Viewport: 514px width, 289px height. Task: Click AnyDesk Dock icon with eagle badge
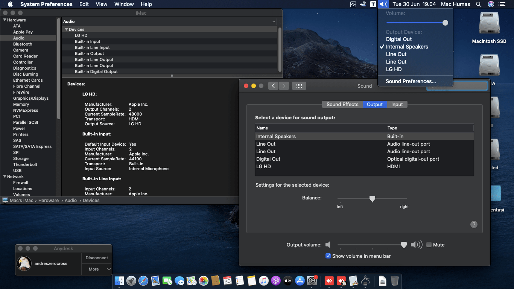(x=341, y=280)
